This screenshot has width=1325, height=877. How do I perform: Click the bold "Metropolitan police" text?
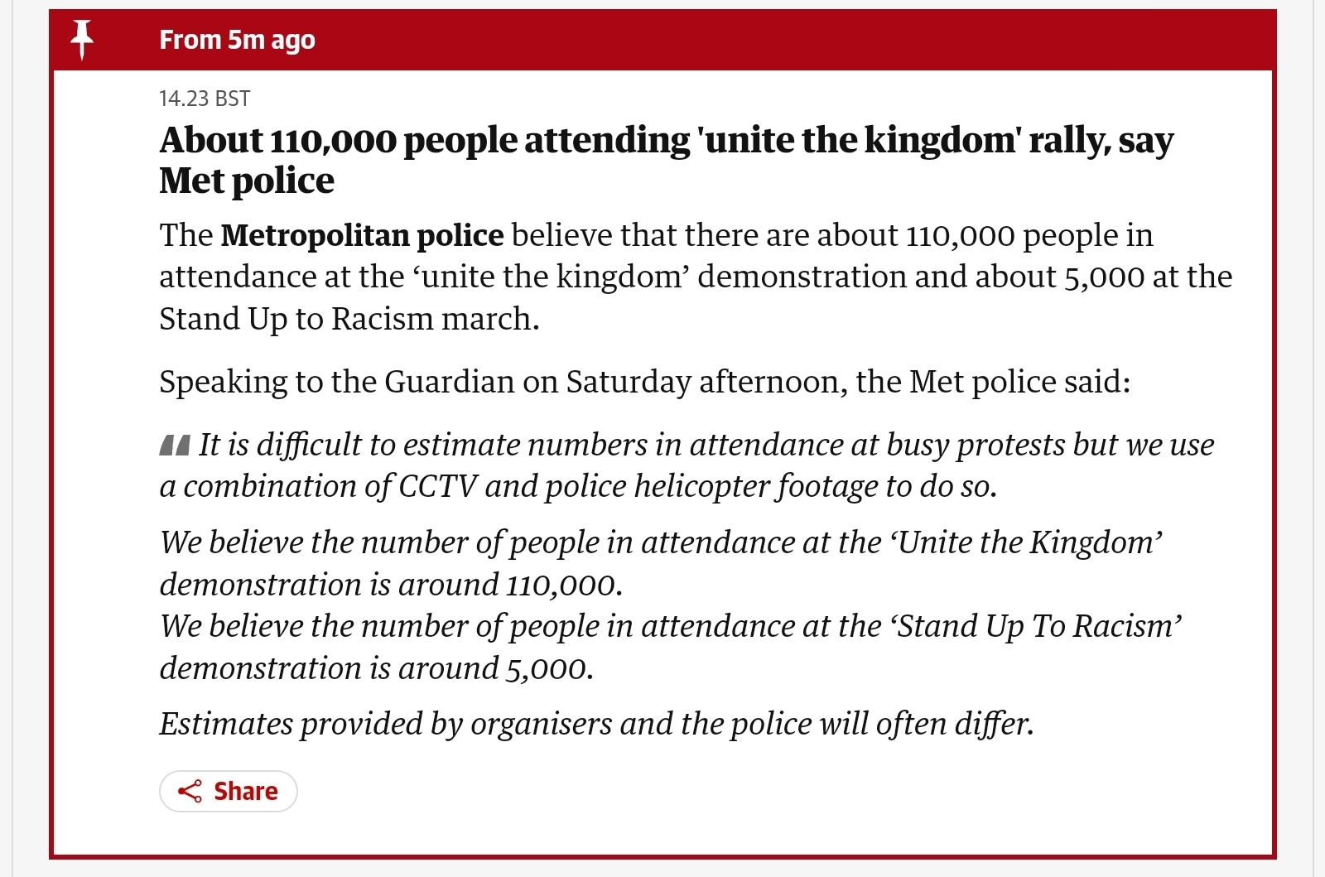(x=362, y=236)
